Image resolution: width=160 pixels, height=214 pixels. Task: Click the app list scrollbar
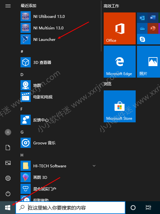[x=101, y=26]
